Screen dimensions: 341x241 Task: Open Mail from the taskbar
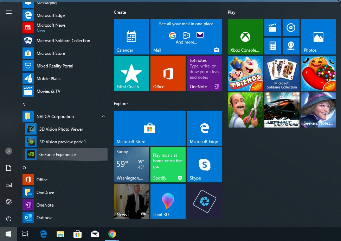click(x=95, y=234)
